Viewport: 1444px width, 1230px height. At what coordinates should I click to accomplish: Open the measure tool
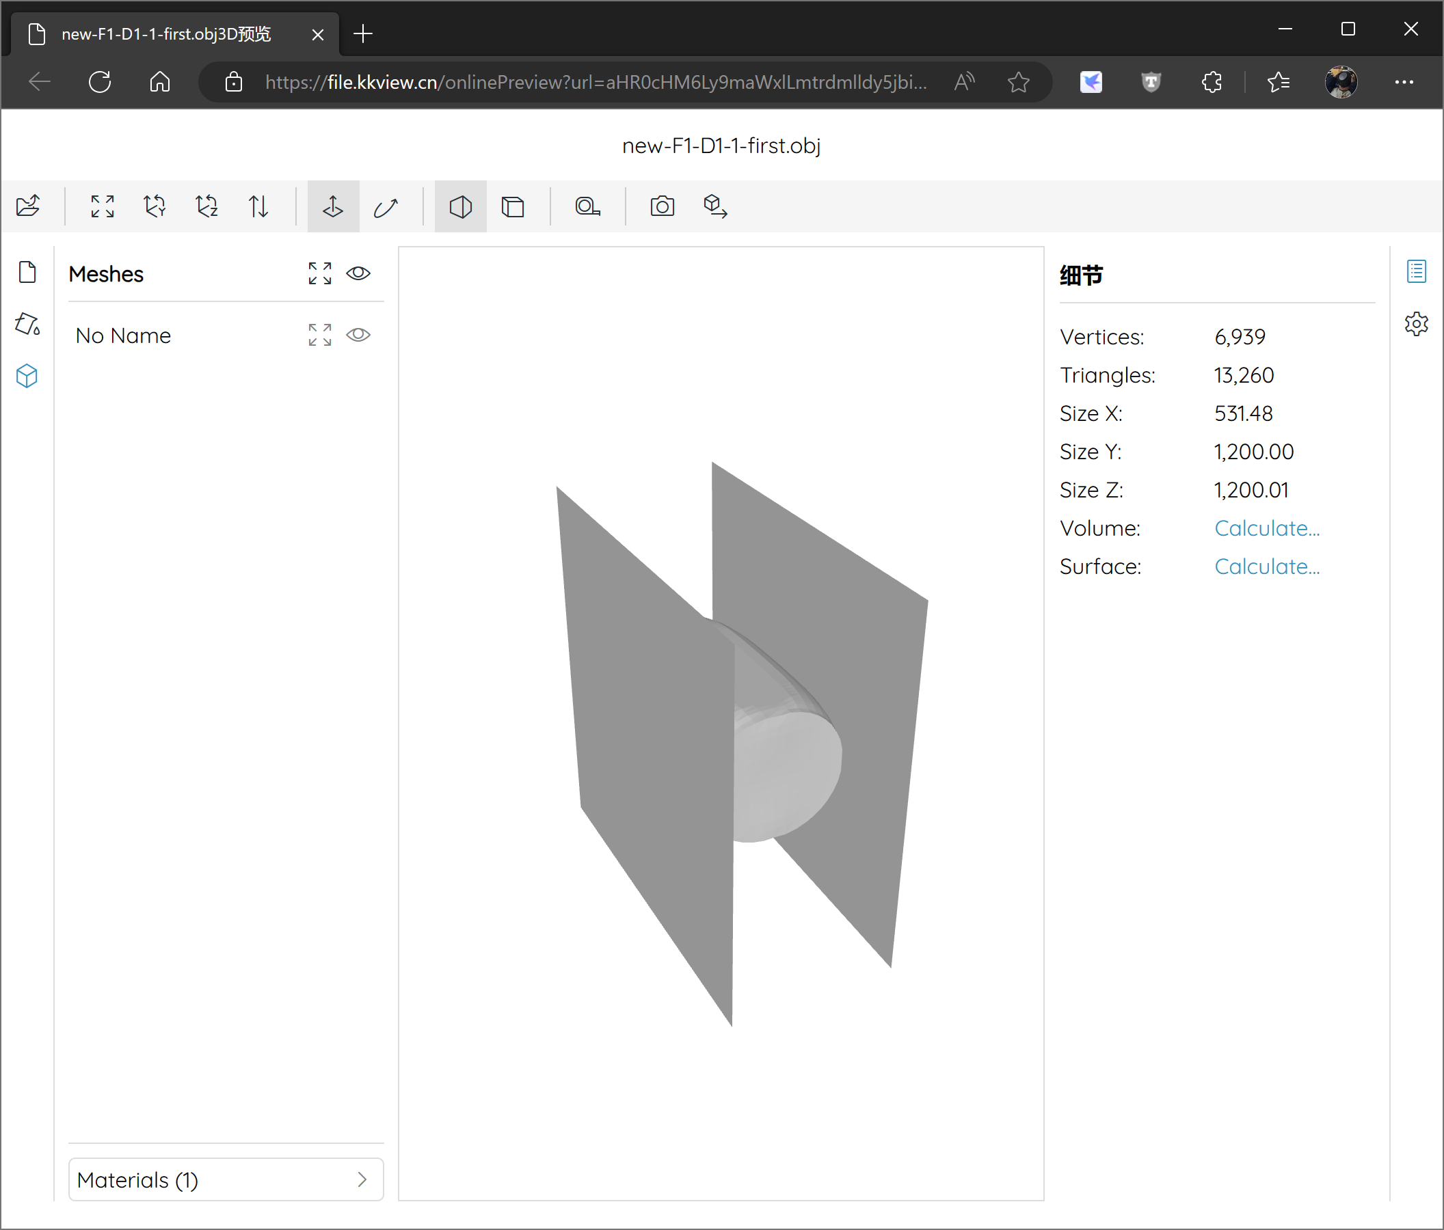[587, 206]
